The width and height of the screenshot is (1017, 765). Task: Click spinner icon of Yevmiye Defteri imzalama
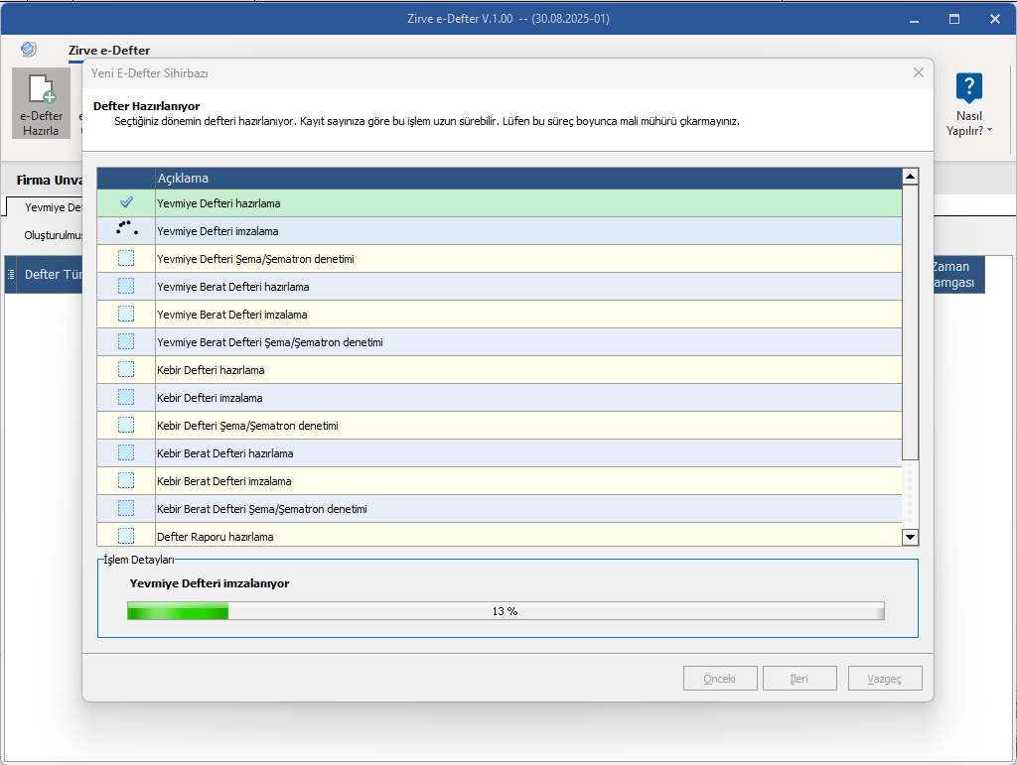(x=126, y=228)
